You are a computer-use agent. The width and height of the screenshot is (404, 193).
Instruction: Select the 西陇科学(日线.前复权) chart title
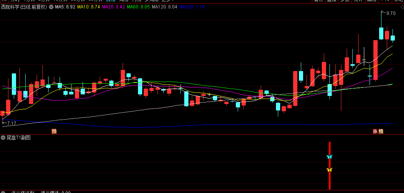pyautogui.click(x=24, y=7)
